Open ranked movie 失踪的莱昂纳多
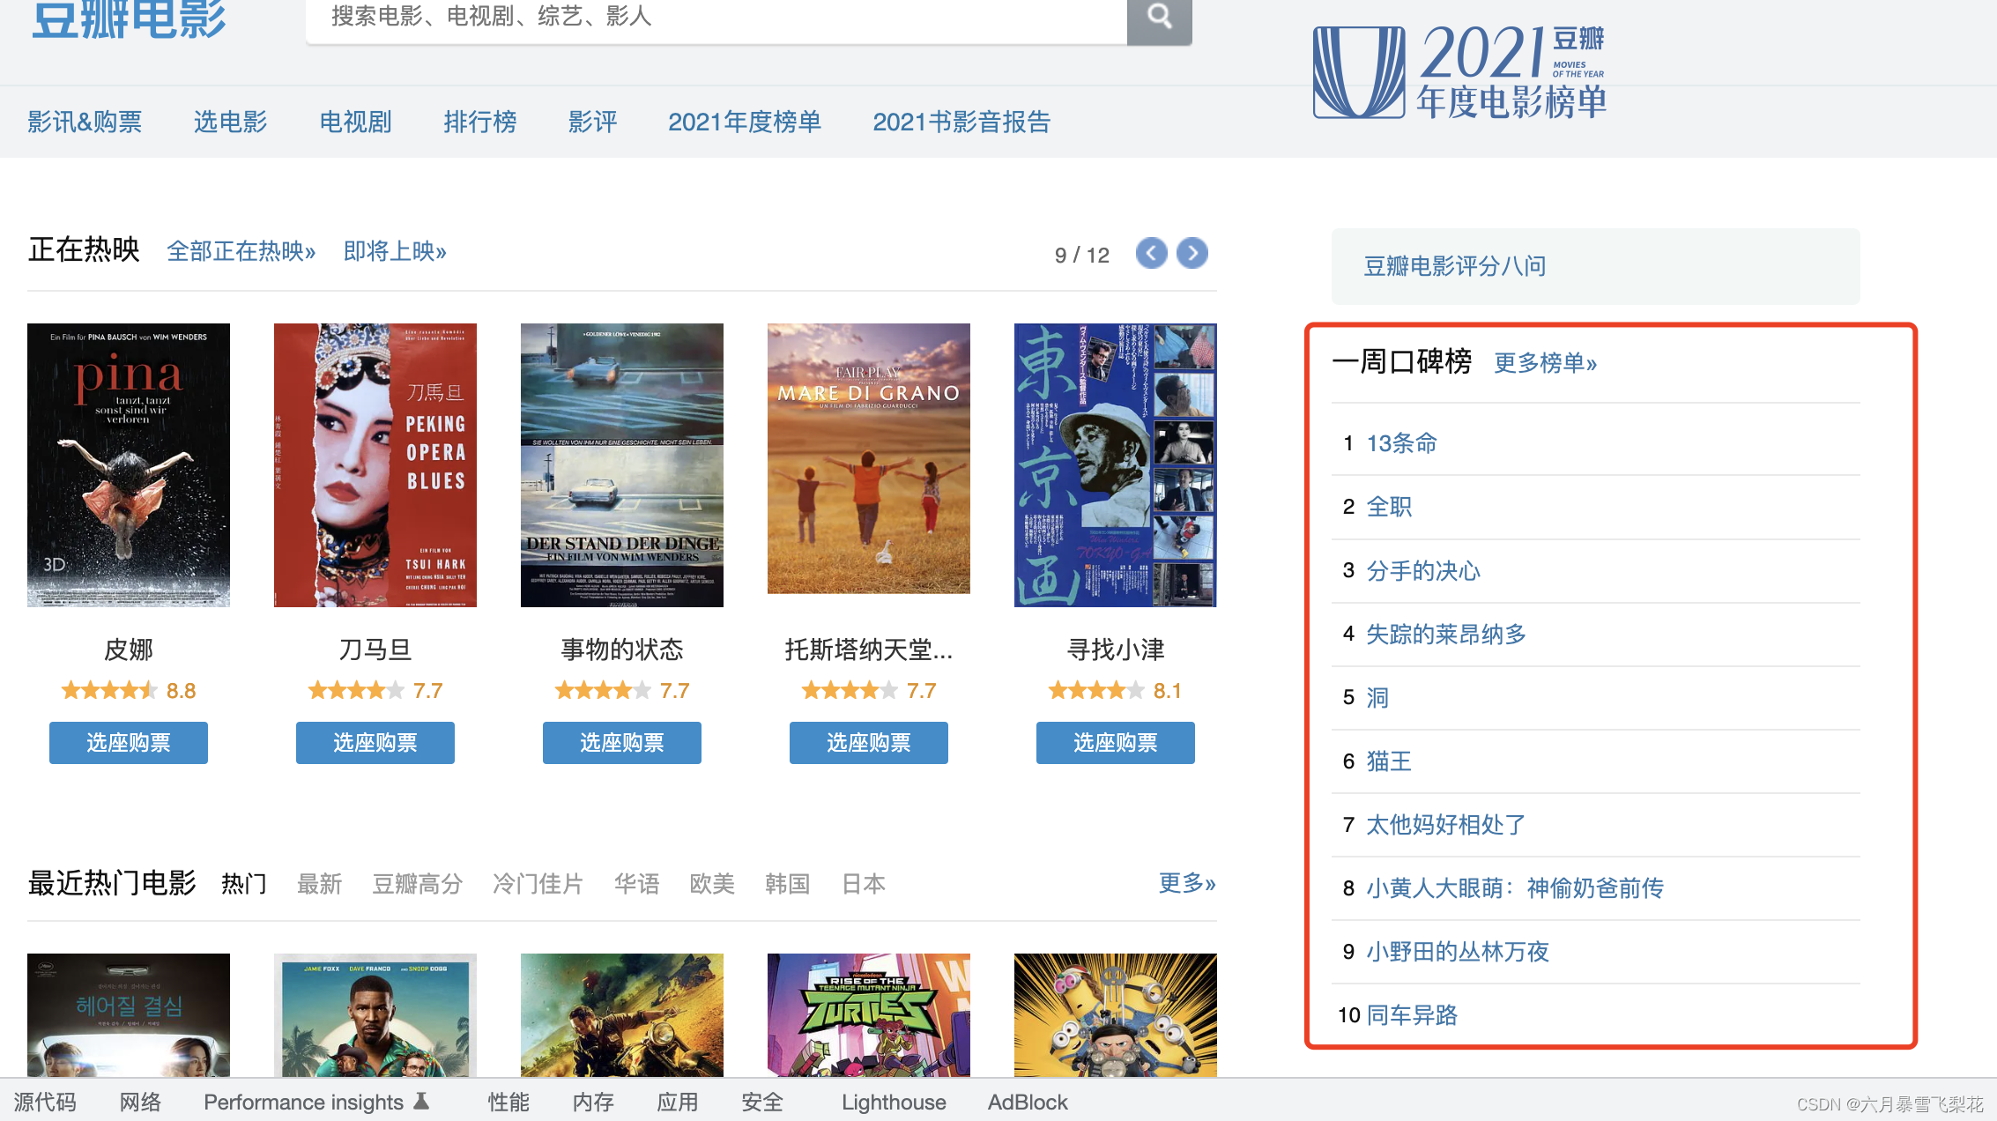This screenshot has height=1121, width=1997. point(1446,635)
